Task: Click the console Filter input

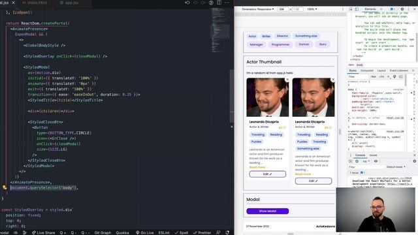Action: pyautogui.click(x=366, y=167)
